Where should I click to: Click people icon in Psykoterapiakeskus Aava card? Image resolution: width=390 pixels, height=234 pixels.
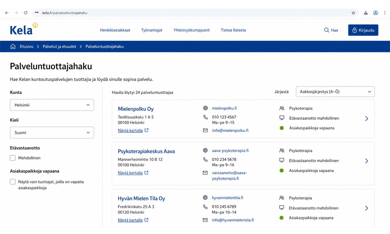click(282, 150)
